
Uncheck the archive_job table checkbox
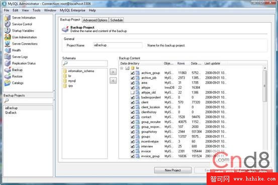point(132,78)
